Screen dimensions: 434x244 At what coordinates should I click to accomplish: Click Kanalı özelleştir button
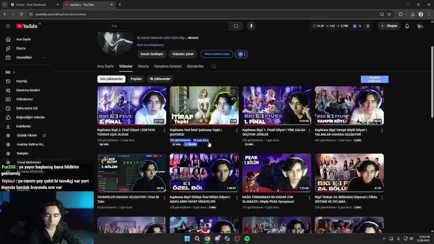[x=152, y=54]
